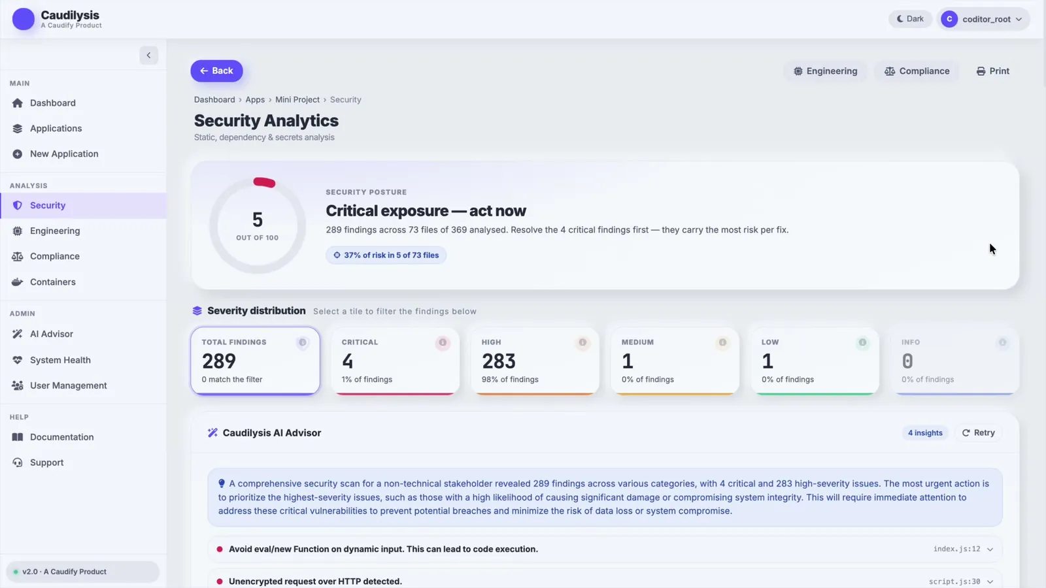Go to Engineering analysis in sidebar
Viewport: 1046px width, 588px height.
pyautogui.click(x=83, y=231)
